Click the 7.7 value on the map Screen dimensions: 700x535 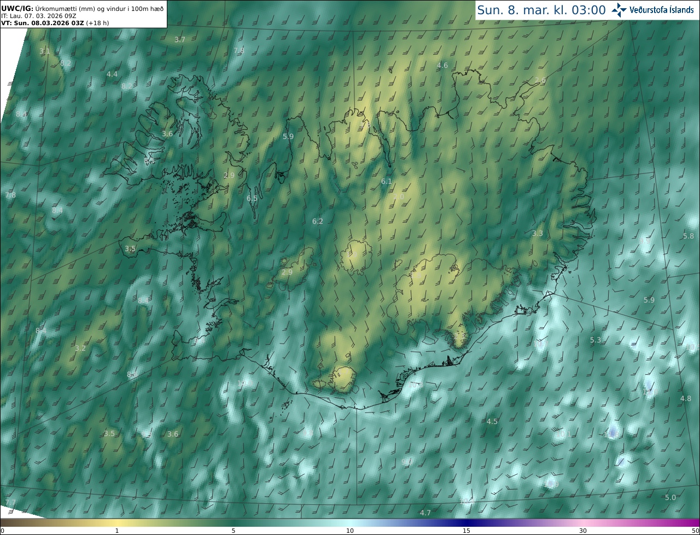(10, 502)
